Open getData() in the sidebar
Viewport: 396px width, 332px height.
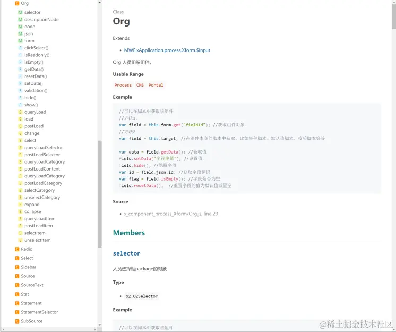pos(34,69)
